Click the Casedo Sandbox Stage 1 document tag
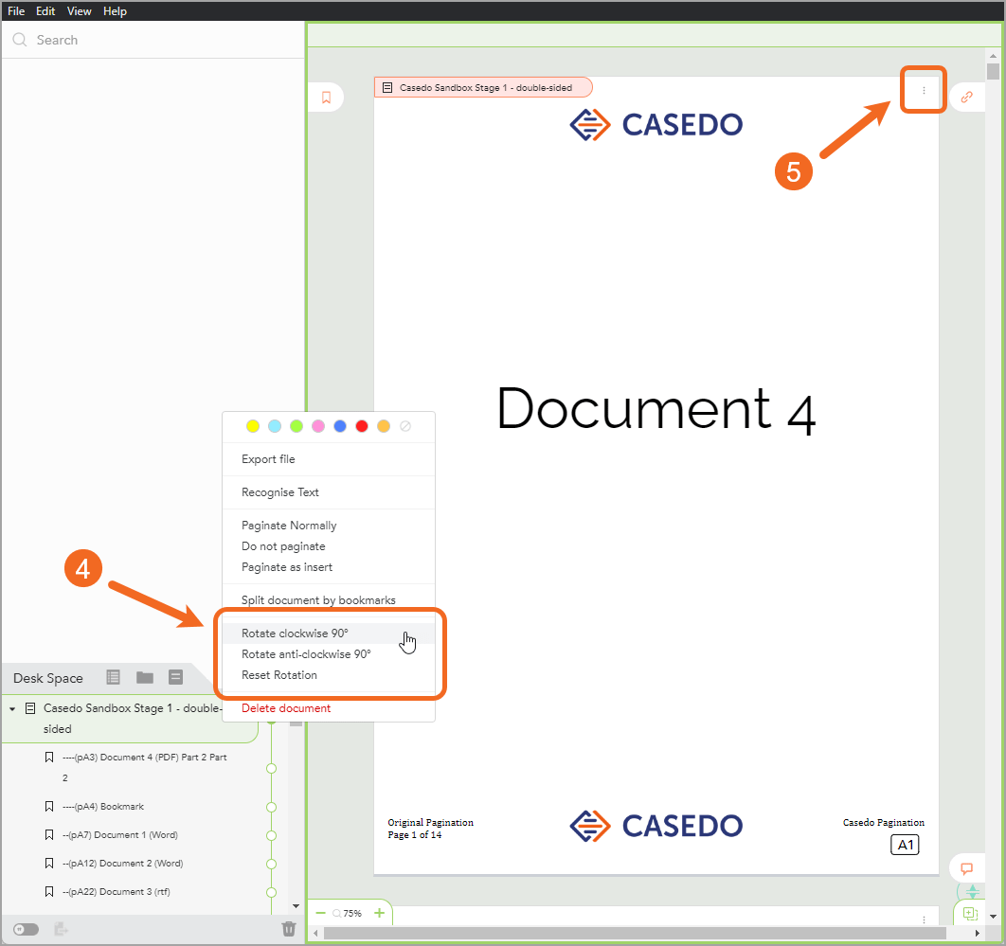This screenshot has height=946, width=1006. (x=483, y=87)
